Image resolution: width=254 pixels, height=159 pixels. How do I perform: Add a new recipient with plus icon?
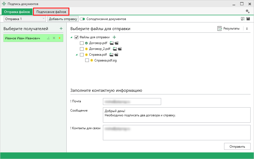click(x=61, y=28)
